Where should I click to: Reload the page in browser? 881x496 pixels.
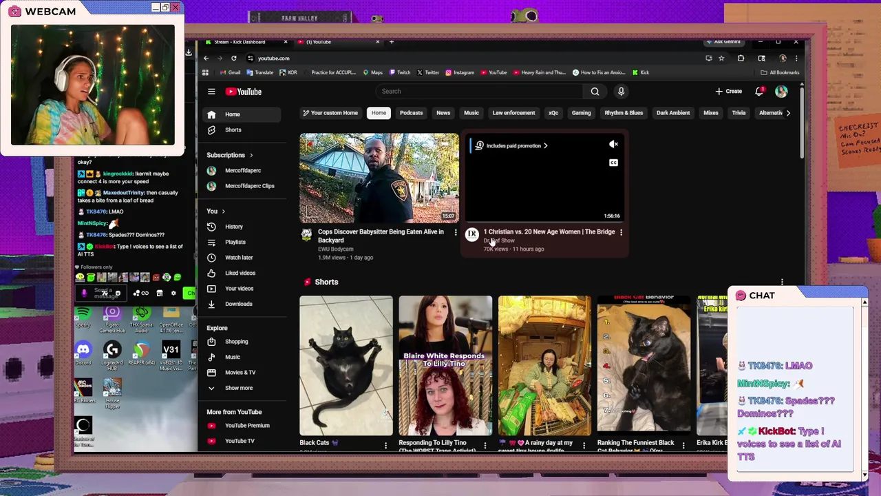click(x=234, y=58)
